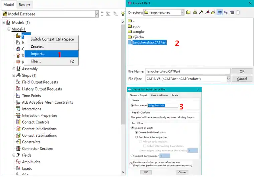Viewport: 254px width, 177px height.
Task: Switch to the Results tab
Action: tap(24, 5)
